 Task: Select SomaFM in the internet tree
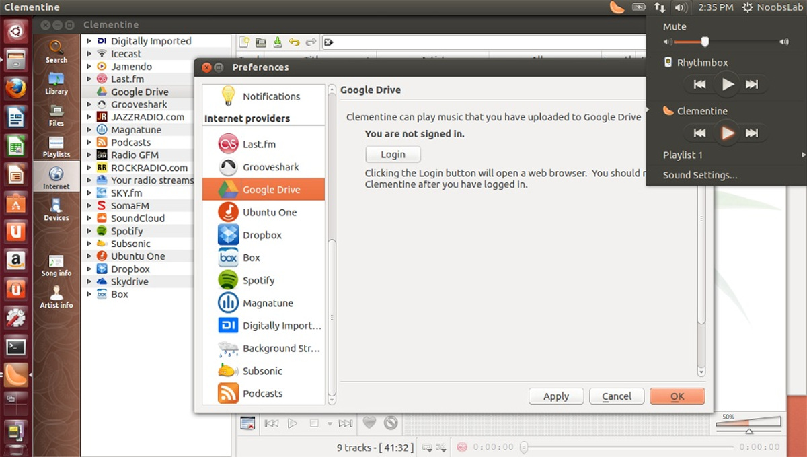(129, 206)
